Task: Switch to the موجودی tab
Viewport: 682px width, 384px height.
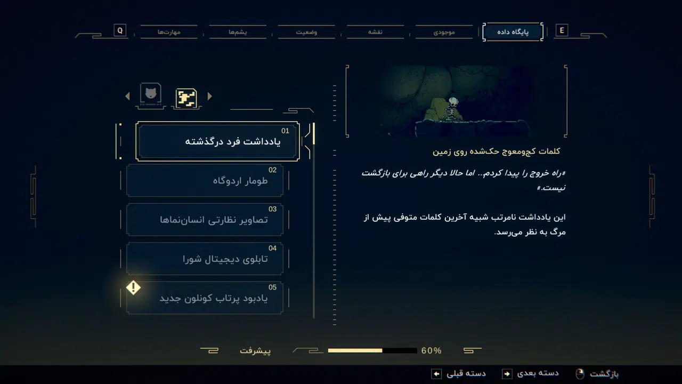Action: click(444, 32)
